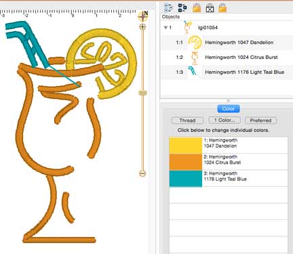Viewport: 293px width, 254px height.
Task: Select Hemingworth 1047 Dandelion object row
Action: coord(227,43)
